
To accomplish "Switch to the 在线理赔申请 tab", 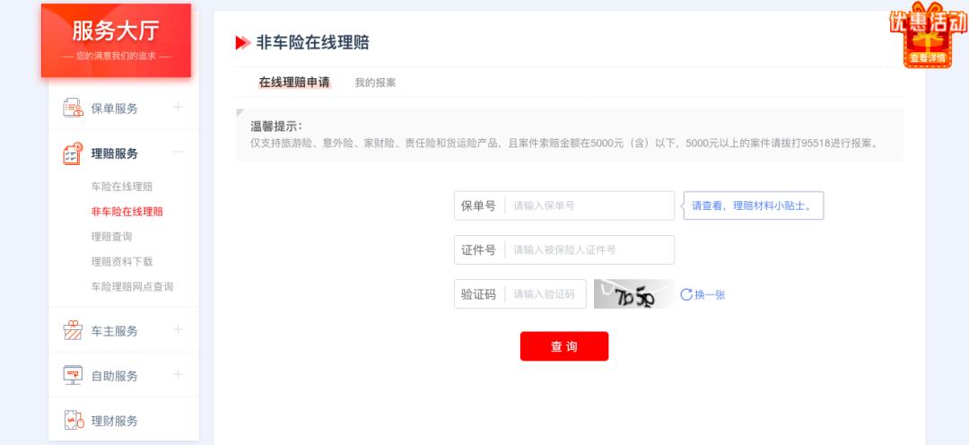I will pos(294,83).
